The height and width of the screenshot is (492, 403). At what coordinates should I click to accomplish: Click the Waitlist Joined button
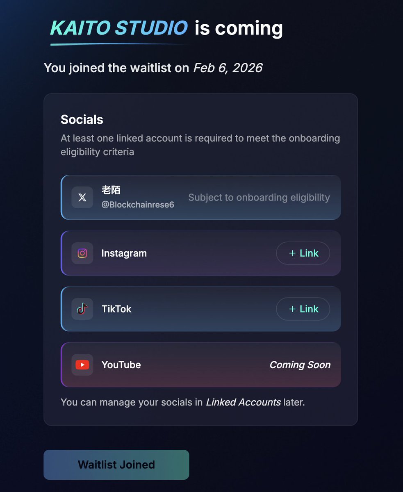tap(116, 465)
